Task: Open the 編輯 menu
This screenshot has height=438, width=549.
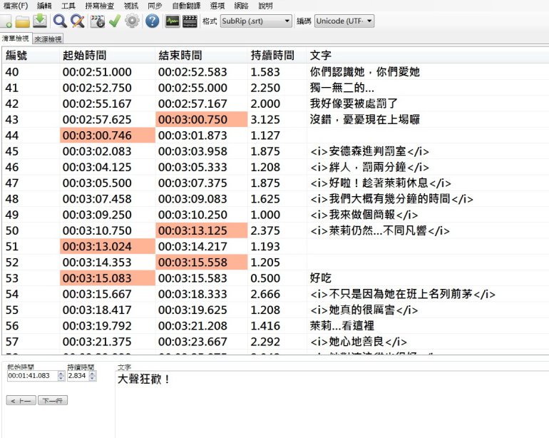Action: (x=44, y=6)
